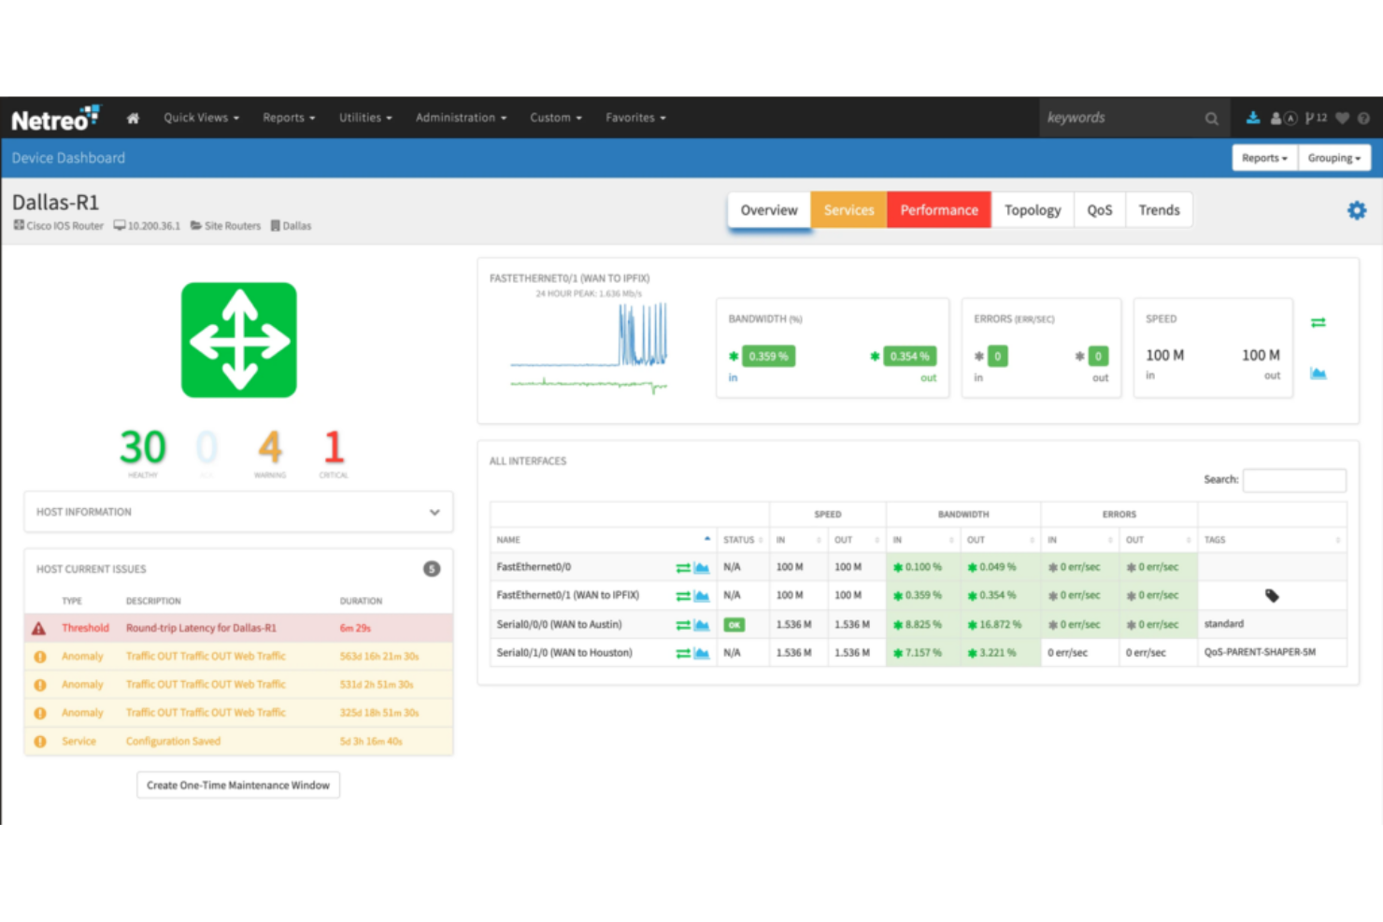Open the Favorites menu
This screenshot has height=922, width=1383.
click(x=635, y=118)
